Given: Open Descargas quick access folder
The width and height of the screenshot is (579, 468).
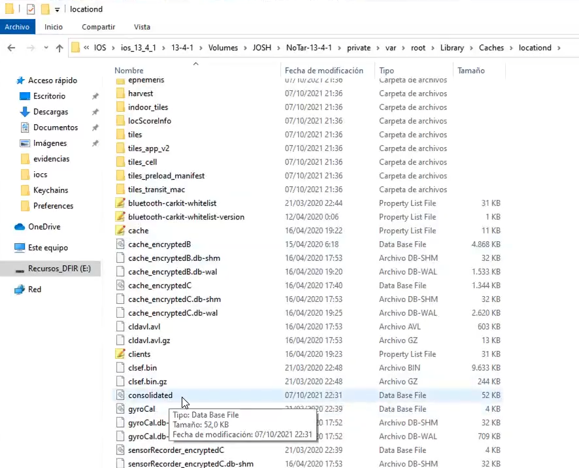Looking at the screenshot, I should 50,112.
